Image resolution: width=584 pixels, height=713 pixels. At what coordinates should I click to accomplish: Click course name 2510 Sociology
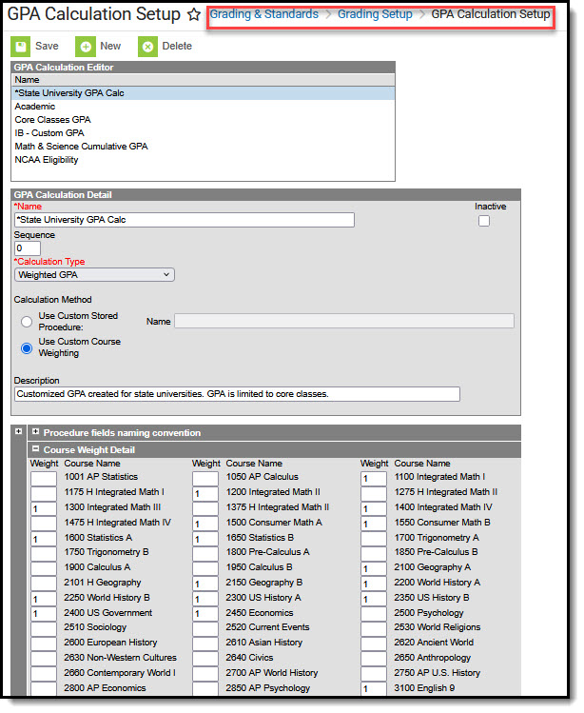(95, 628)
